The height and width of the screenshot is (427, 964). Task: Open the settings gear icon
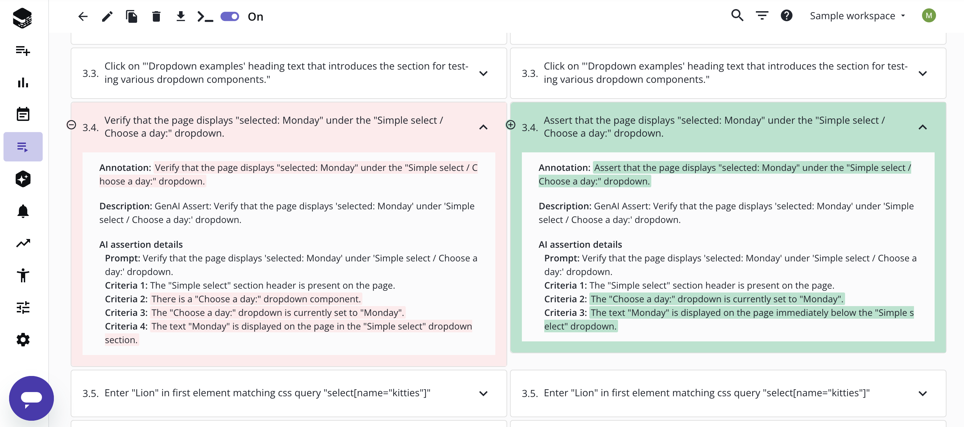[x=23, y=340]
